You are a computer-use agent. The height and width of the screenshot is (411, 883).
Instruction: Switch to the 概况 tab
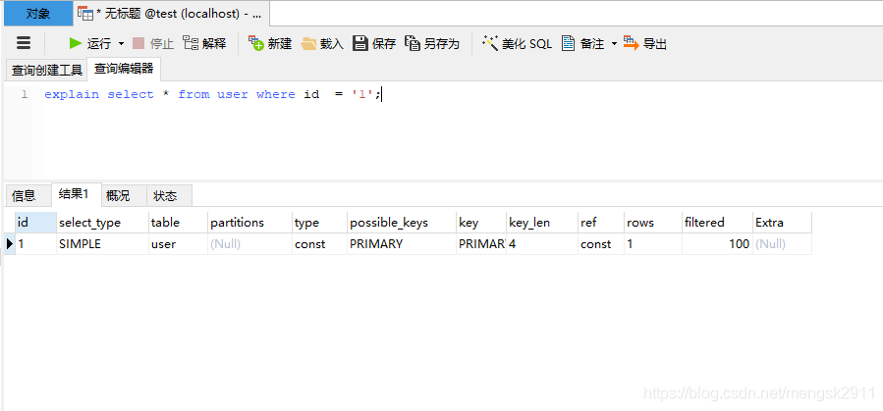124,195
